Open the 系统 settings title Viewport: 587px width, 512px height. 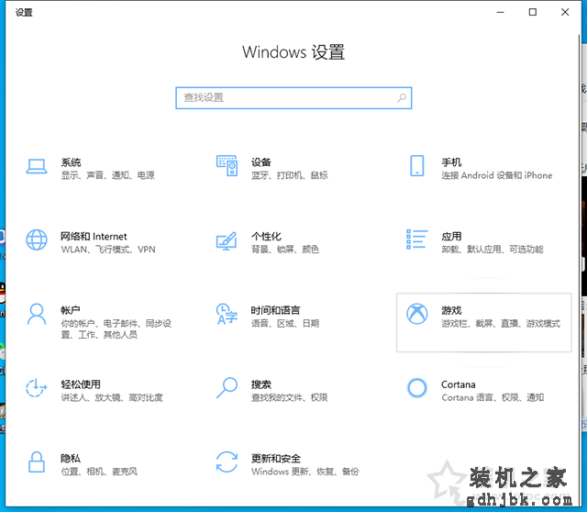click(x=72, y=162)
